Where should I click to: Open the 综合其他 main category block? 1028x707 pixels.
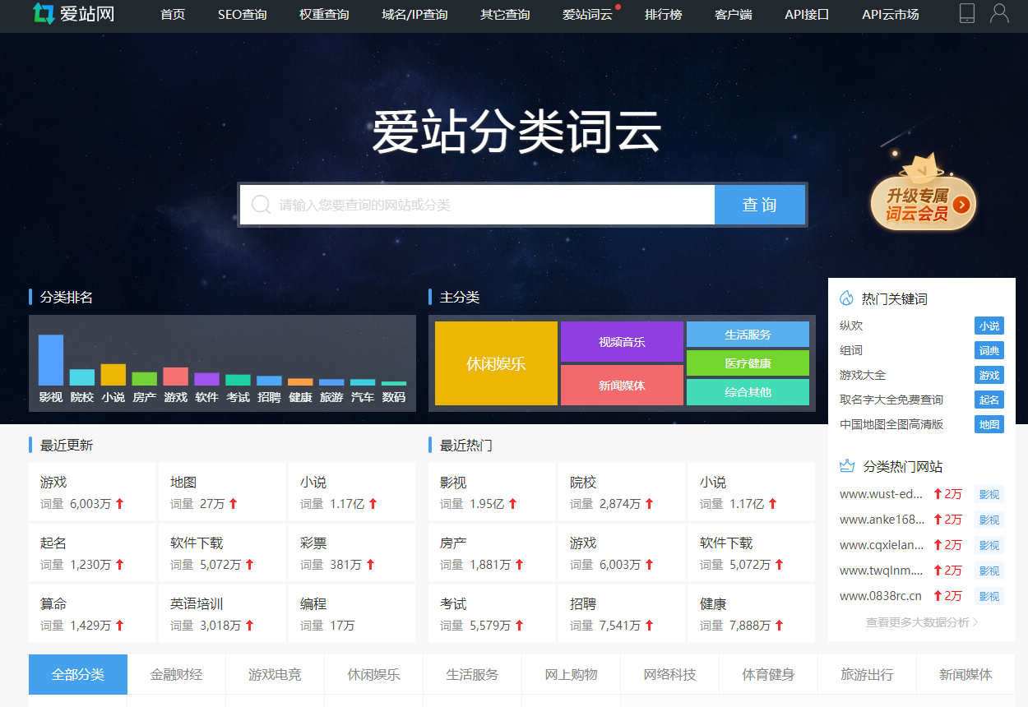click(x=748, y=392)
